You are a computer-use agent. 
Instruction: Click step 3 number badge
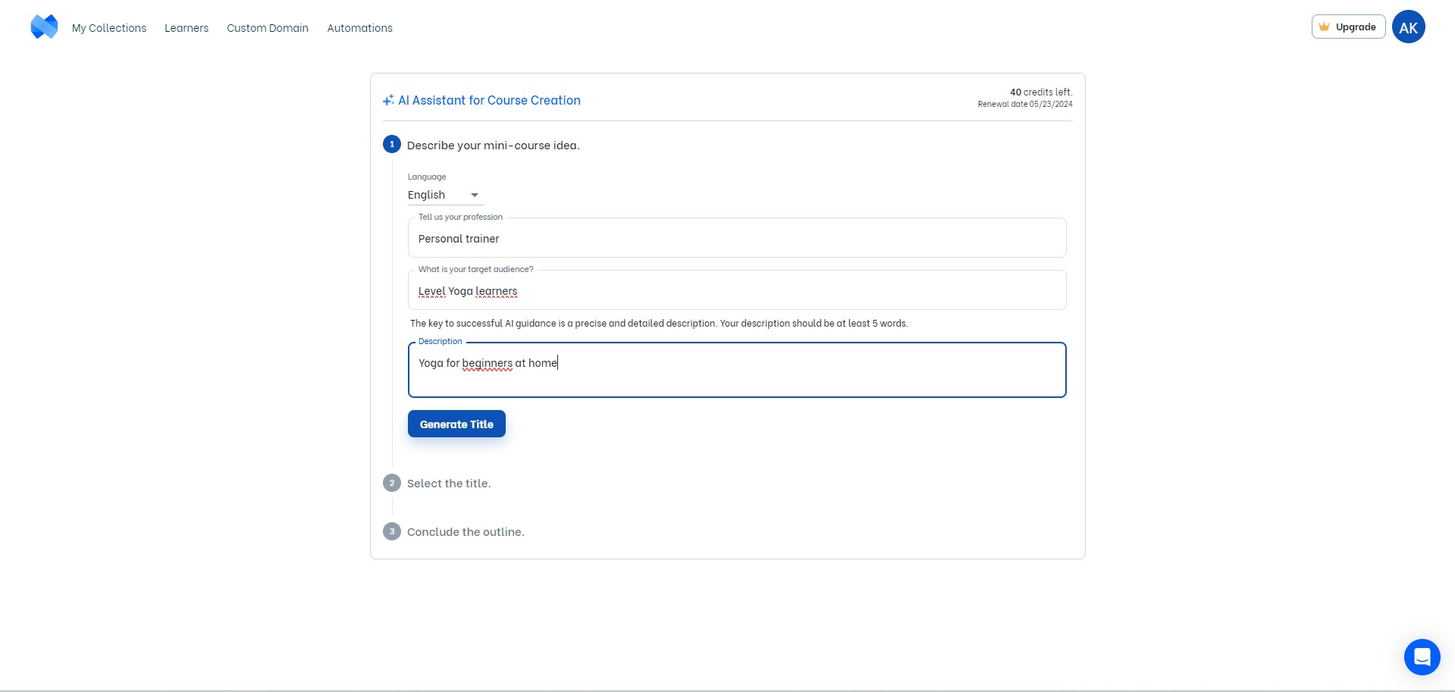click(392, 531)
